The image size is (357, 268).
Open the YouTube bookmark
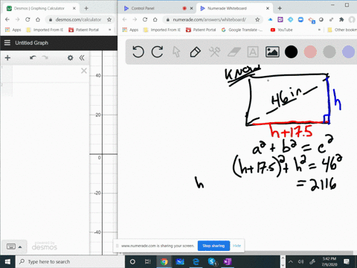(x=282, y=30)
